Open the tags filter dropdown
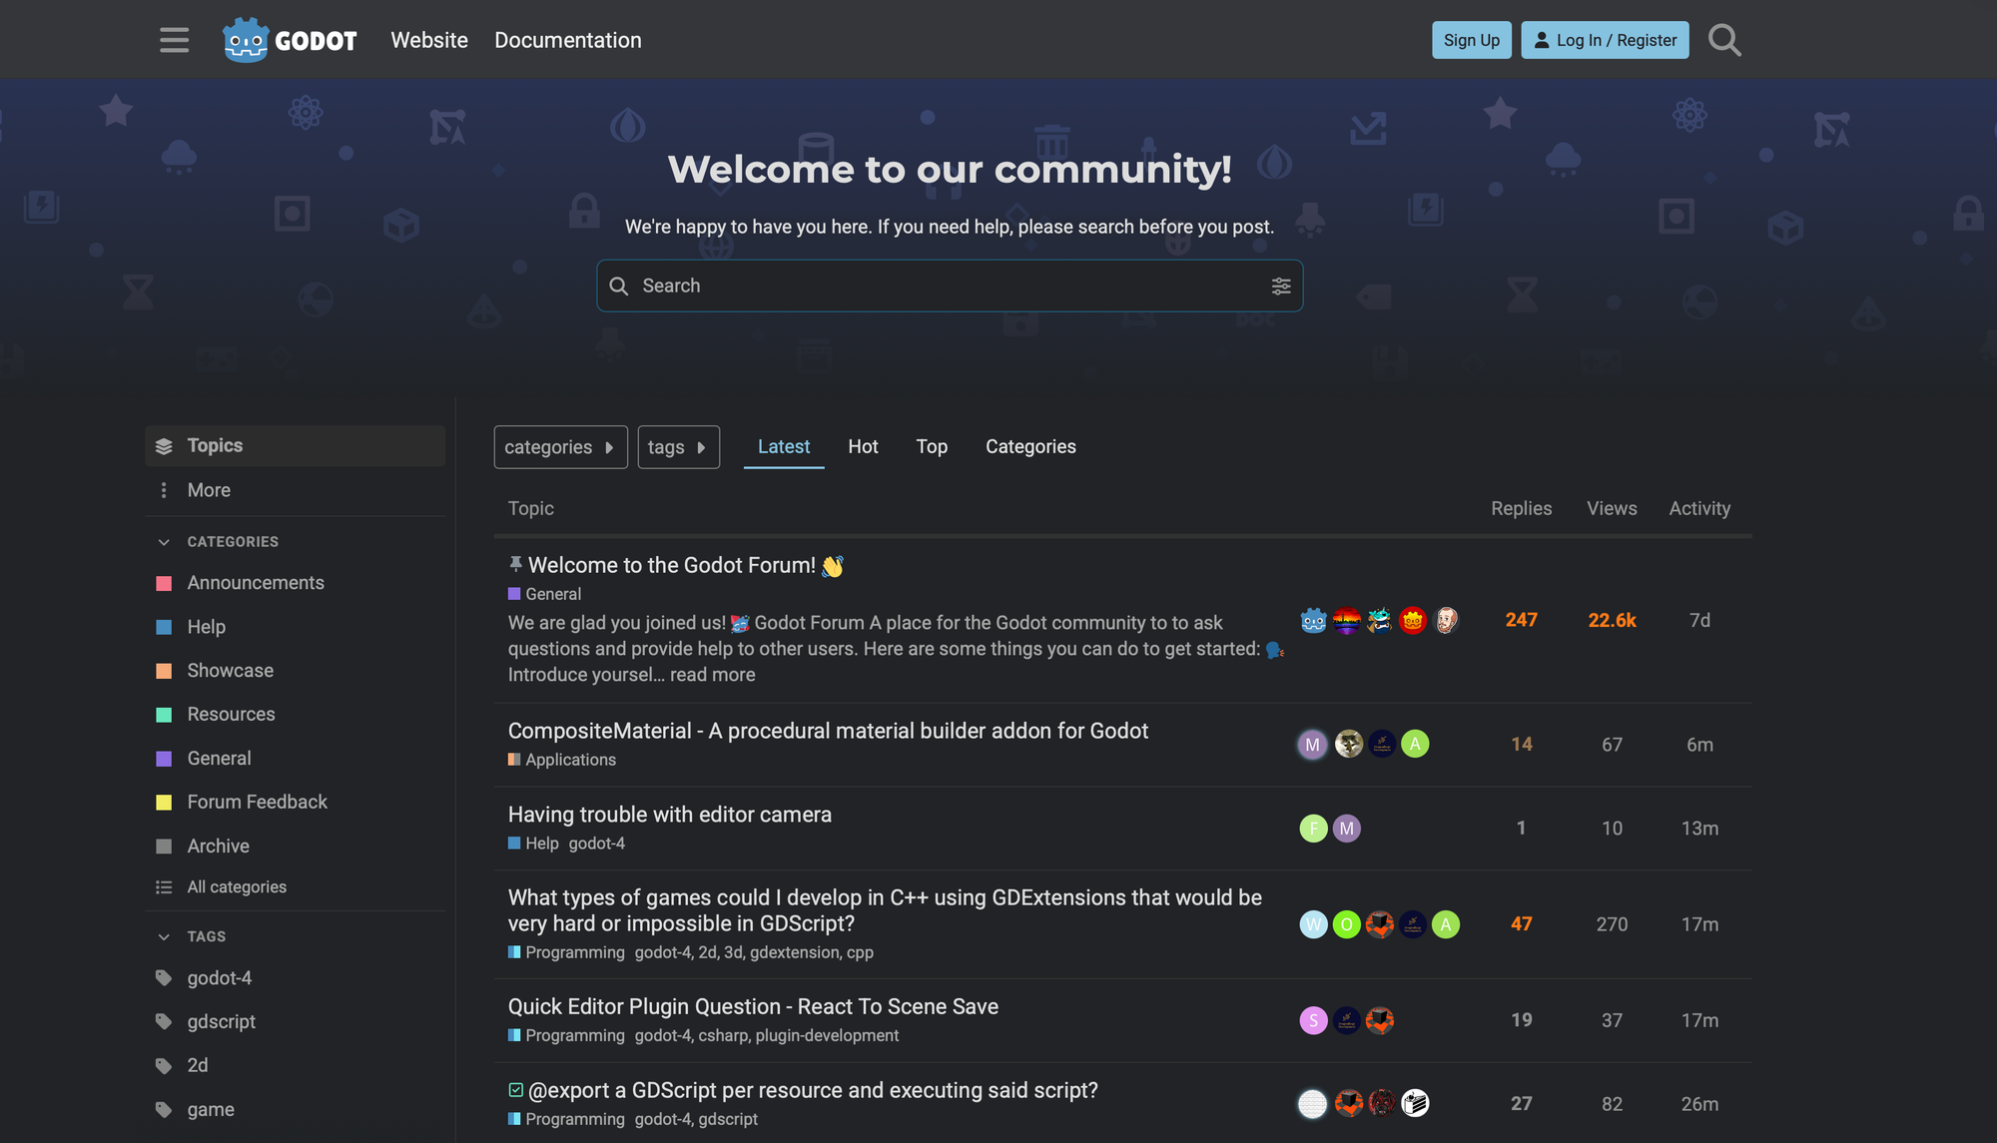The height and width of the screenshot is (1143, 1997). pos(678,447)
